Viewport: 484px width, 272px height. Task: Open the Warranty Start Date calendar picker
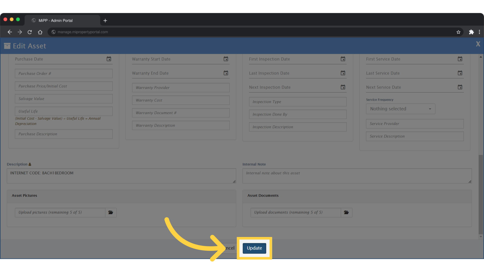pyautogui.click(x=226, y=59)
